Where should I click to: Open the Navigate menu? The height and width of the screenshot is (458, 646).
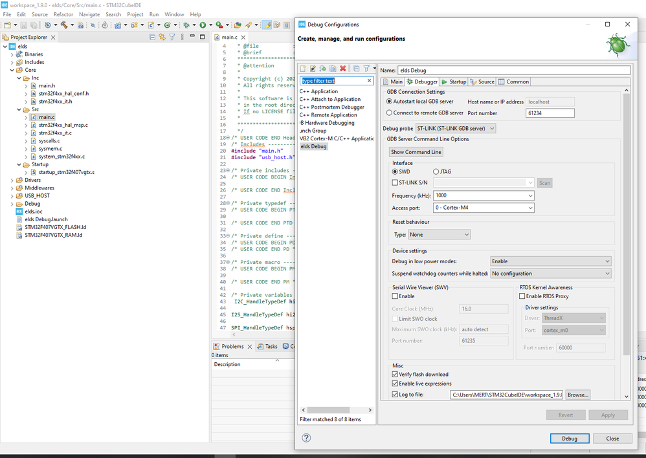(x=89, y=14)
